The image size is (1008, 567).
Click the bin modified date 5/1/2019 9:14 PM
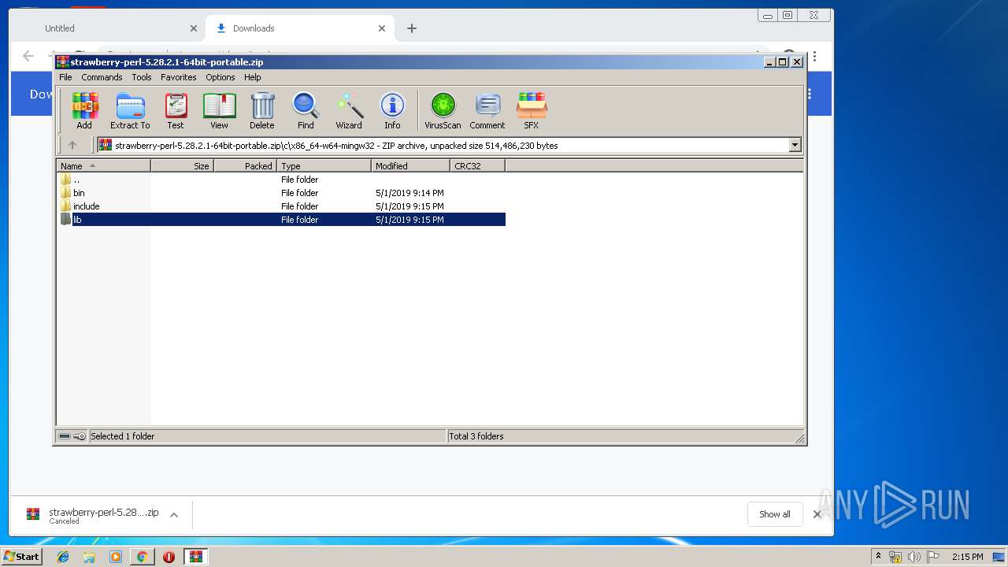(x=409, y=193)
